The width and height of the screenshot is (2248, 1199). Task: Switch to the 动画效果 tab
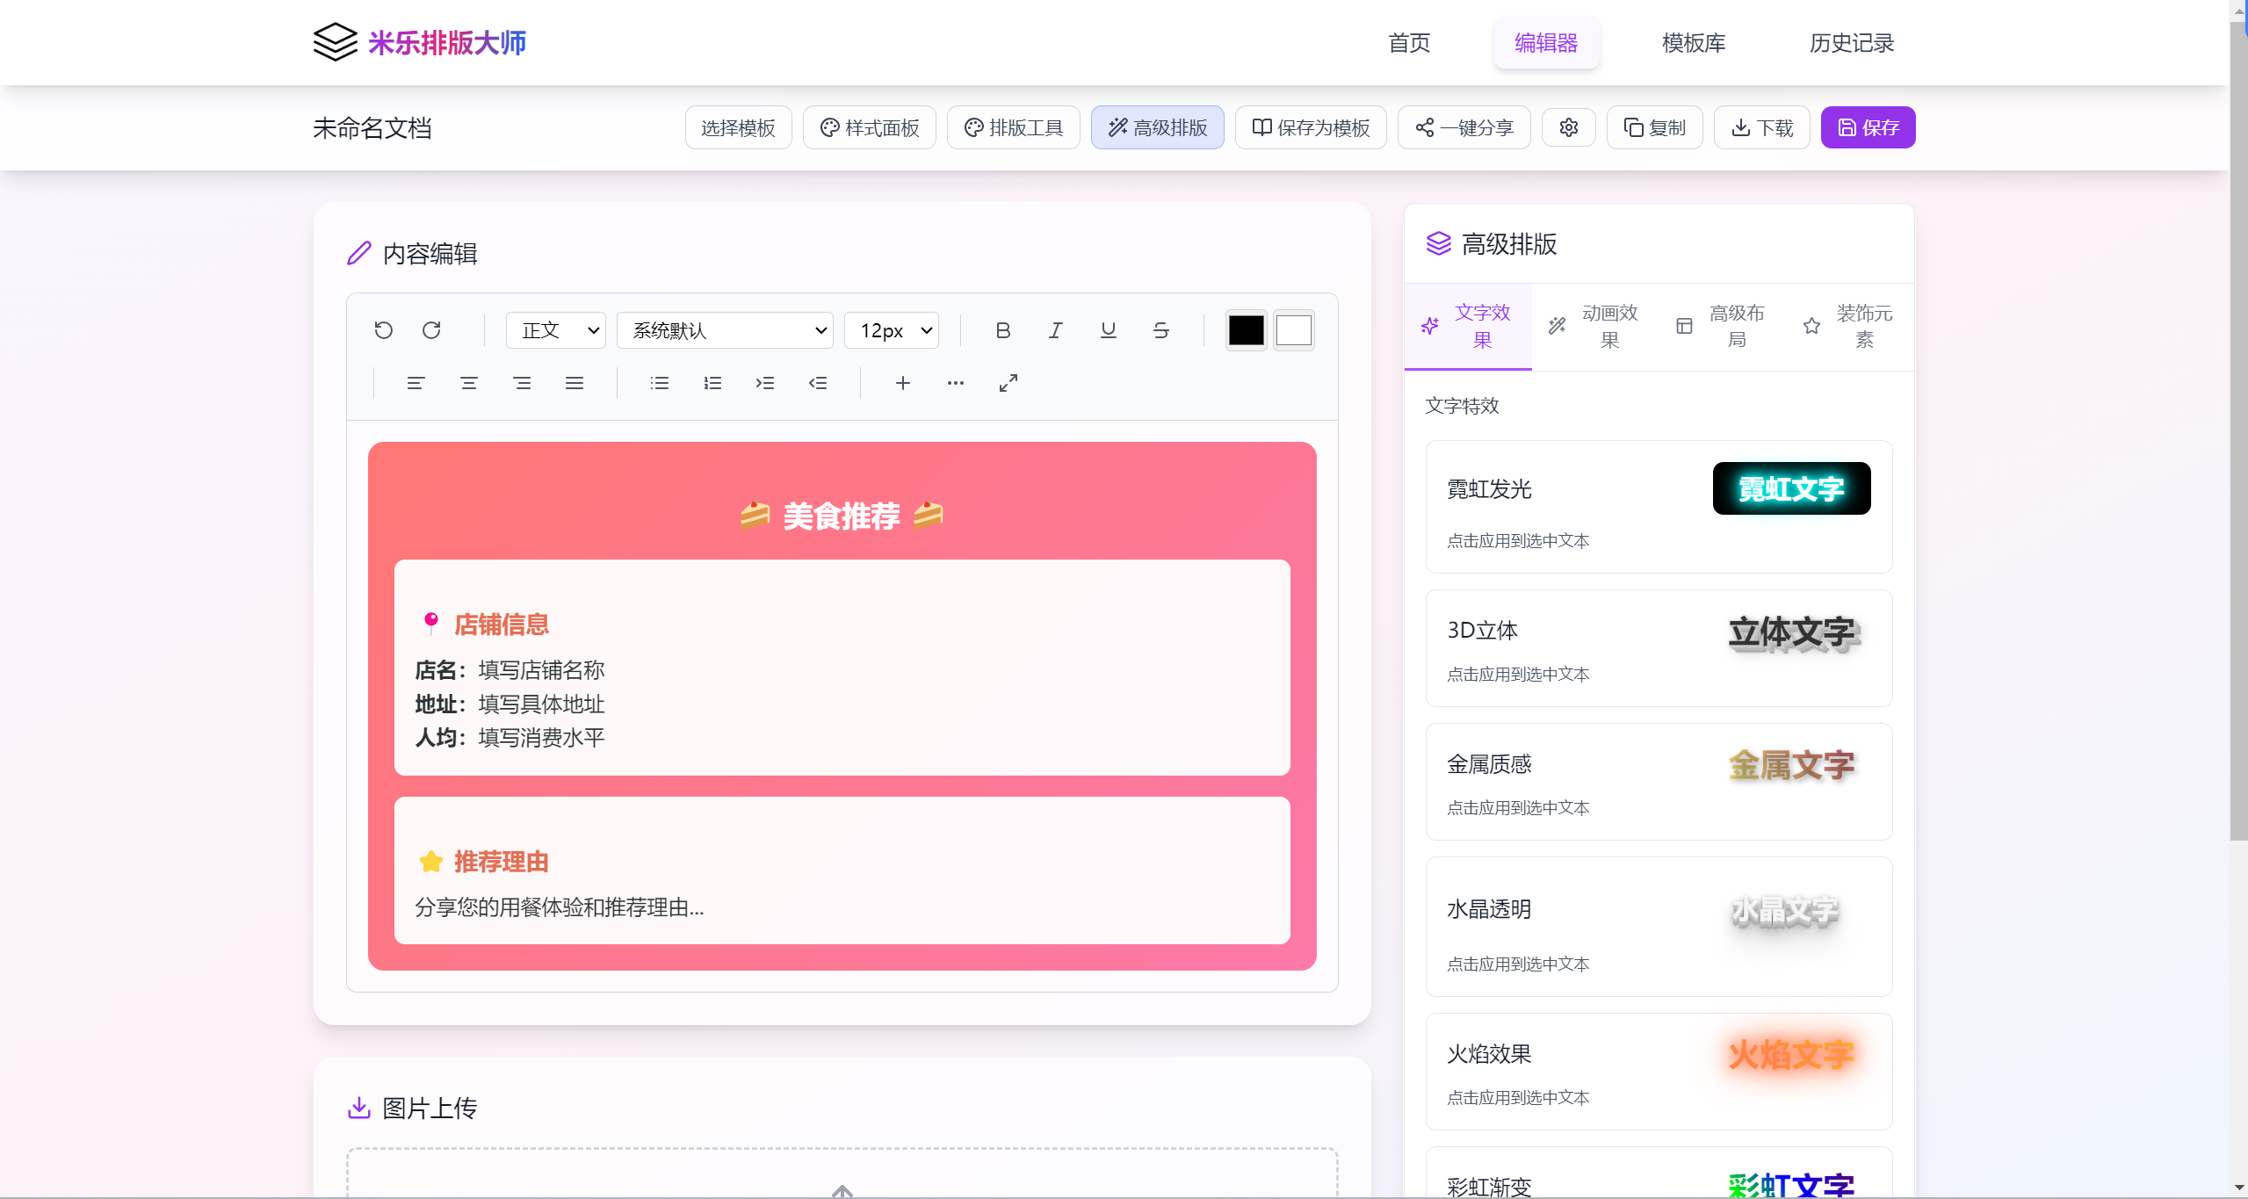point(1594,327)
